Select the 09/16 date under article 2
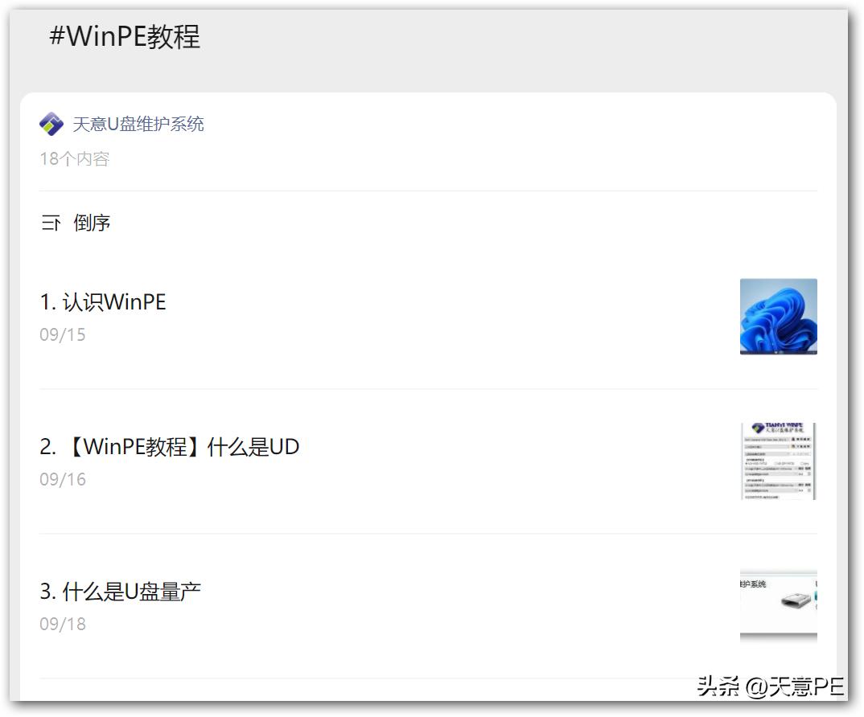Image resolution: width=864 pixels, height=717 pixels. point(63,479)
